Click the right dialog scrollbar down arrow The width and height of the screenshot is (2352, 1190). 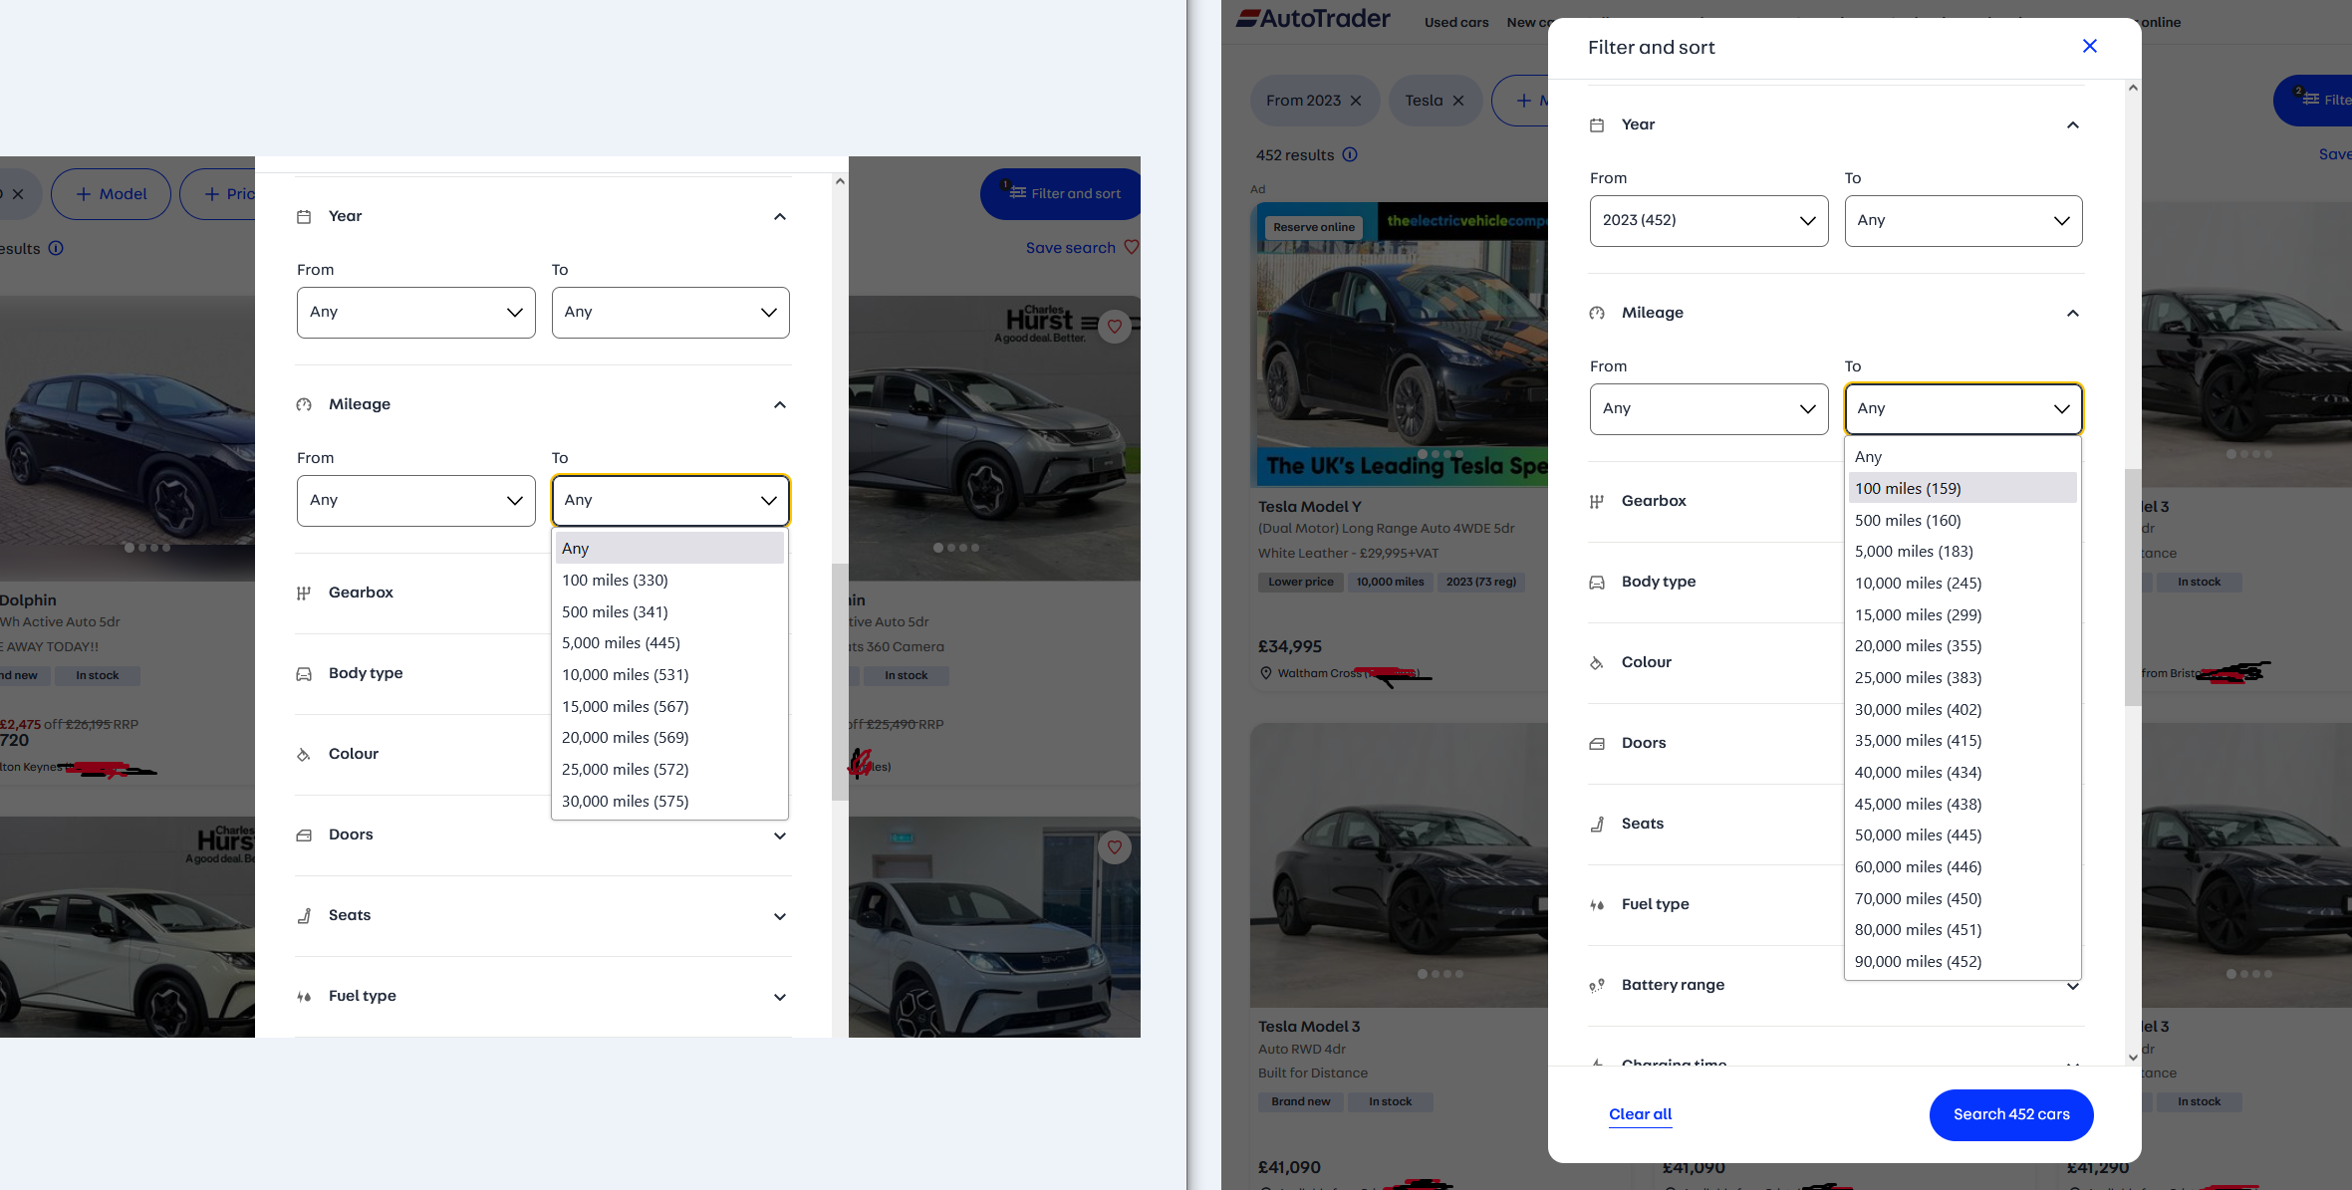(2133, 1057)
